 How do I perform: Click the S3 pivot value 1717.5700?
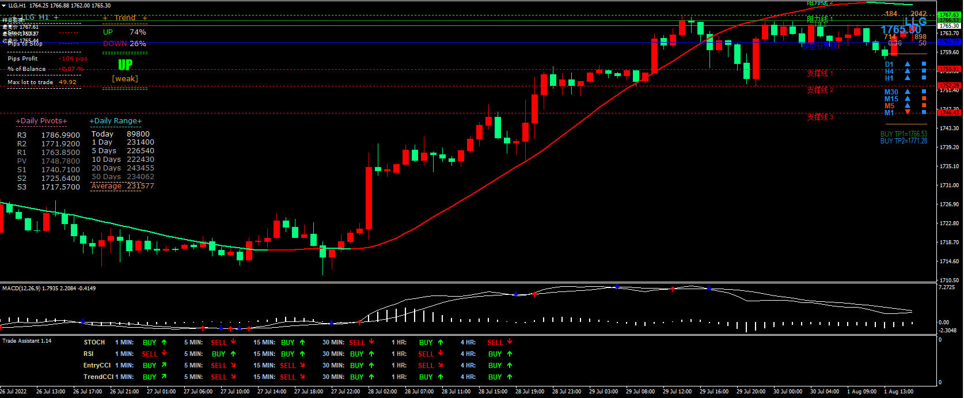(x=60, y=187)
